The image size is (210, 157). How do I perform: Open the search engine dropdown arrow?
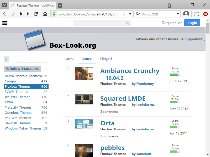(x=178, y=14)
